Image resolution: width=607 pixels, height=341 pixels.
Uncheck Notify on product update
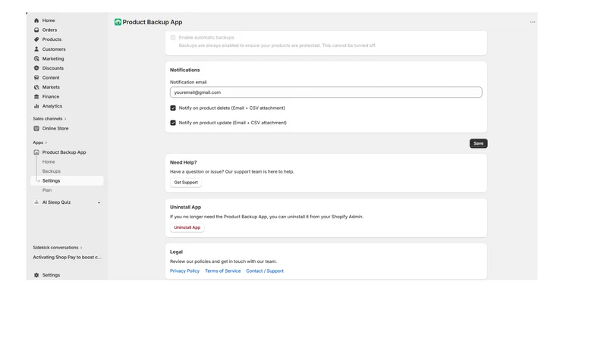tap(173, 123)
